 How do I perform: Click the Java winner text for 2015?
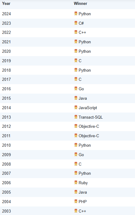click(83, 98)
